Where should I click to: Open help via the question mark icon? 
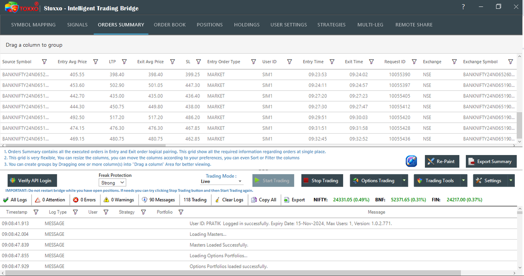point(463,7)
